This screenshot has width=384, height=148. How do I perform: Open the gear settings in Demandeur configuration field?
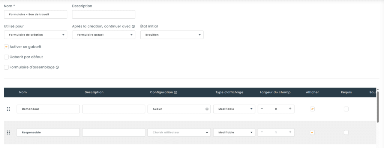(207, 109)
